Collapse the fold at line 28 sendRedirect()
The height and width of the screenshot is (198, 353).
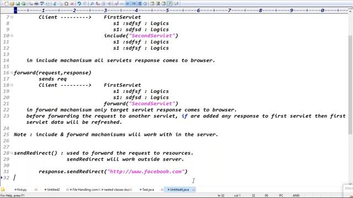[x=12, y=153]
